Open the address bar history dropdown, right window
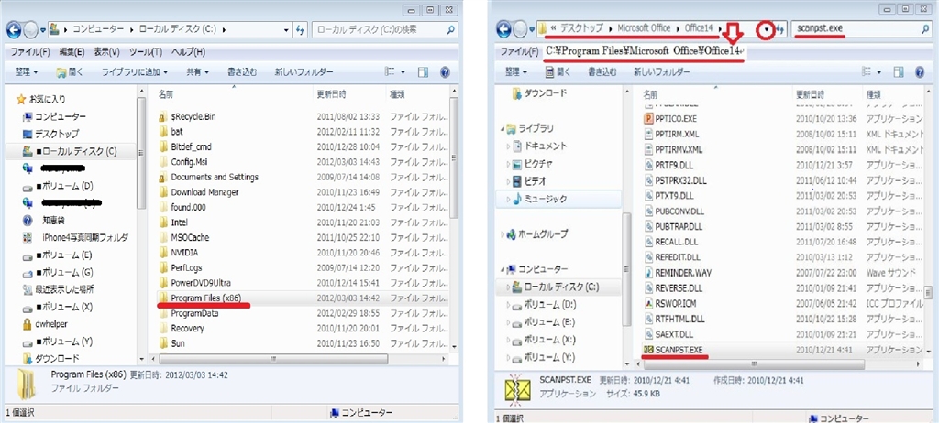The height and width of the screenshot is (423, 939). click(766, 30)
